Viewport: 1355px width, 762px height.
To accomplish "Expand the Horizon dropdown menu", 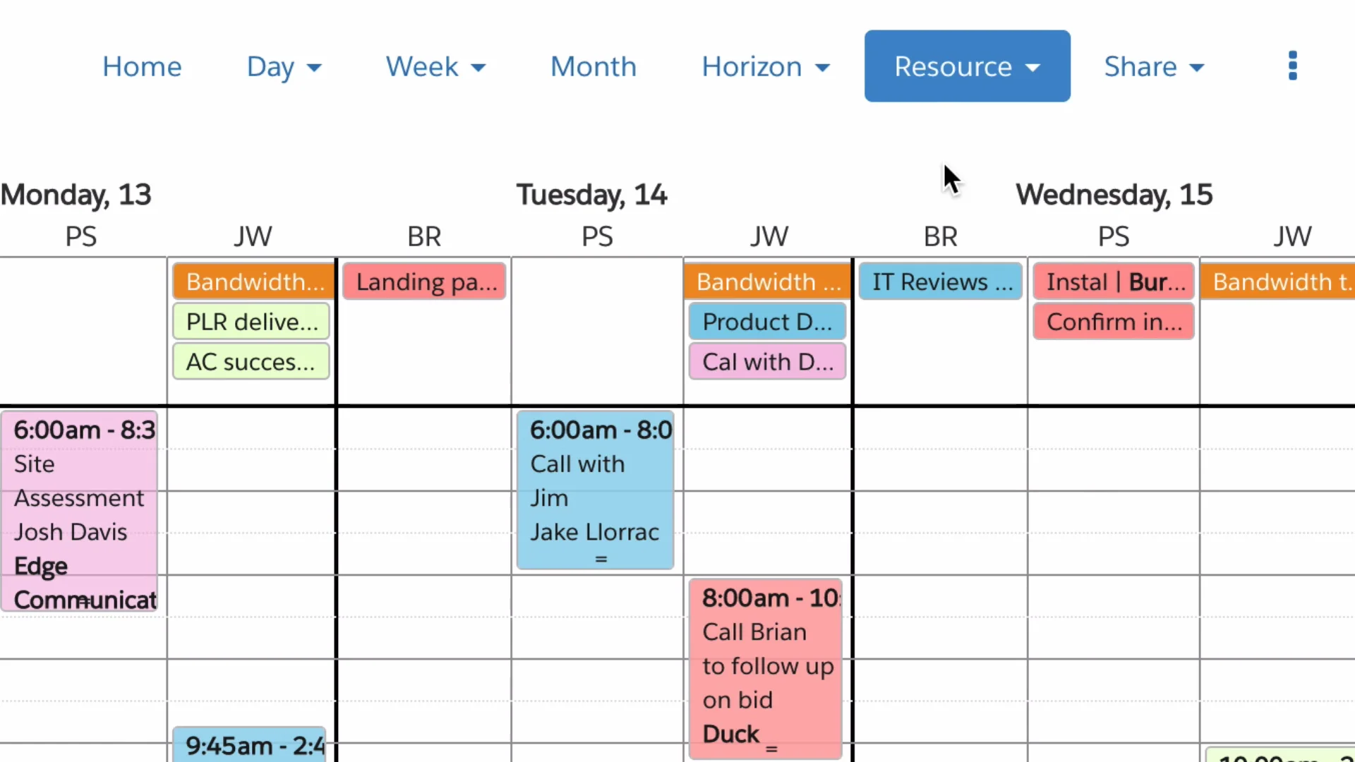I will (x=765, y=66).
